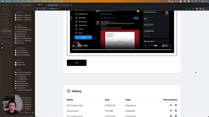
Task: Open the File menu
Action: (x=14, y=1)
